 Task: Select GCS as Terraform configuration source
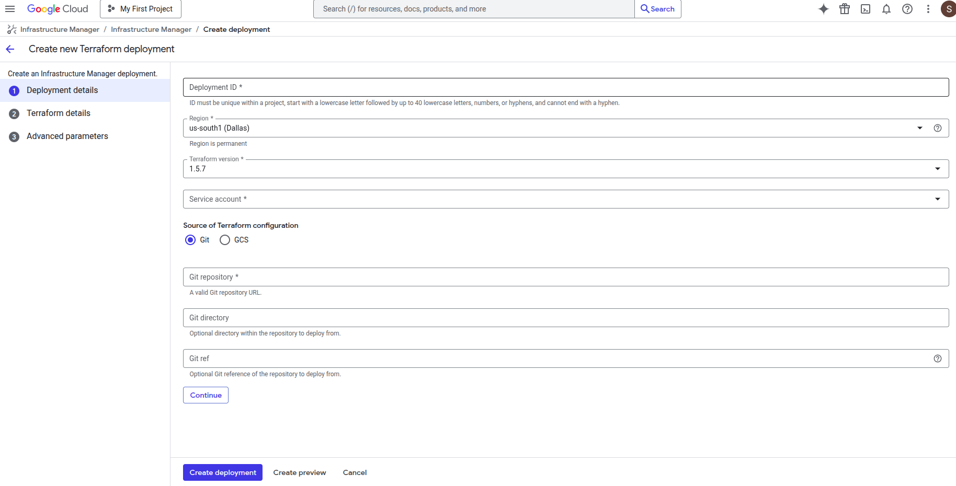225,239
